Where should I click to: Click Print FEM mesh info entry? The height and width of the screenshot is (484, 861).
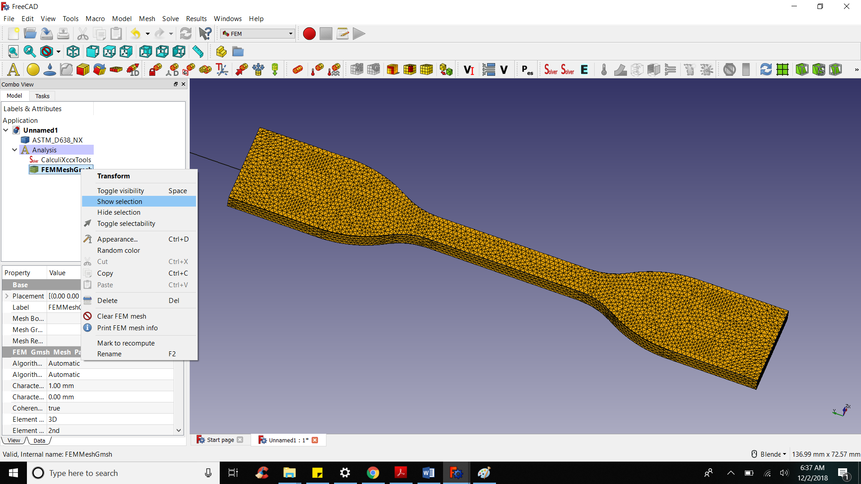tap(127, 328)
